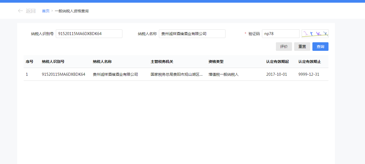Focus the 纳税人识别号 input field
The width and height of the screenshot is (365, 164).
89,34
